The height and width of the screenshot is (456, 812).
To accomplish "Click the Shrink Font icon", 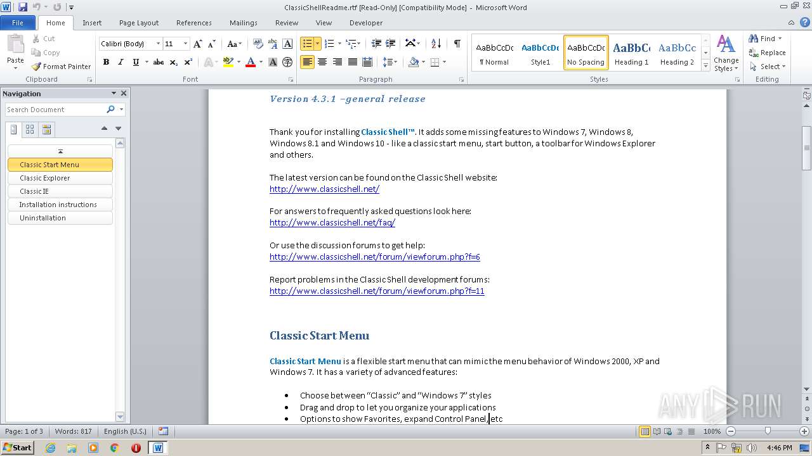I will coord(212,44).
